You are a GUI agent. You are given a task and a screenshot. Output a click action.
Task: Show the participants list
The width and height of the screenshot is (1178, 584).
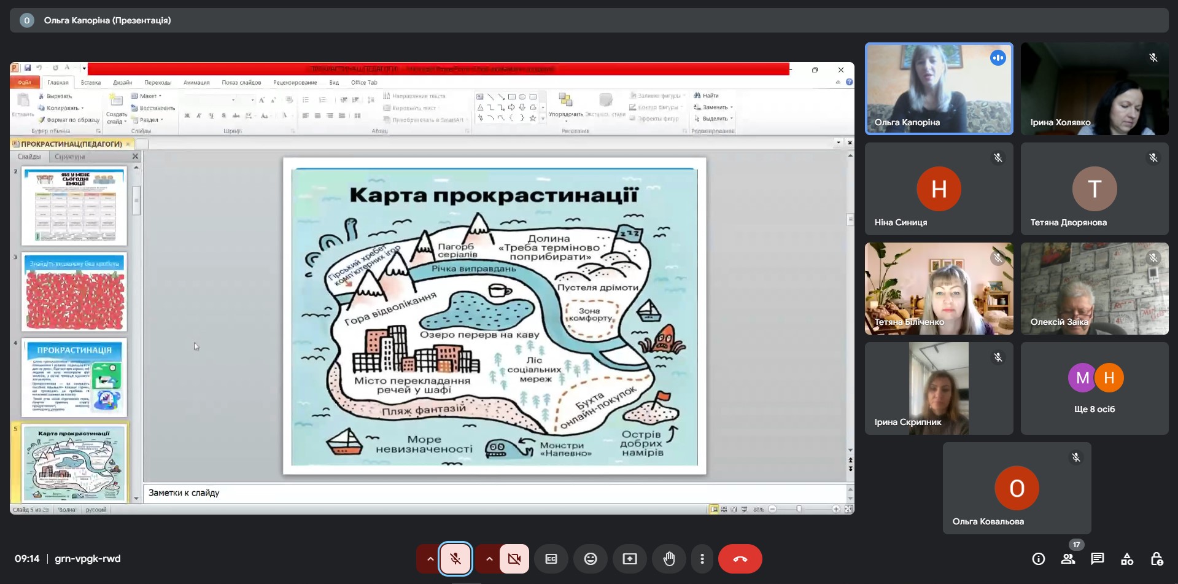coord(1068,559)
